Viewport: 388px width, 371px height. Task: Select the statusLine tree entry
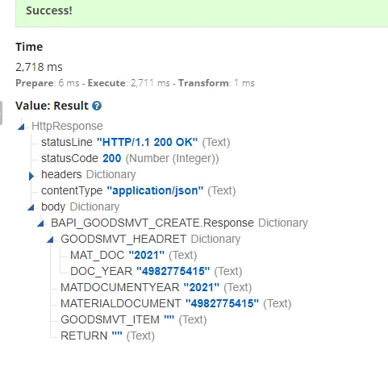click(x=136, y=142)
